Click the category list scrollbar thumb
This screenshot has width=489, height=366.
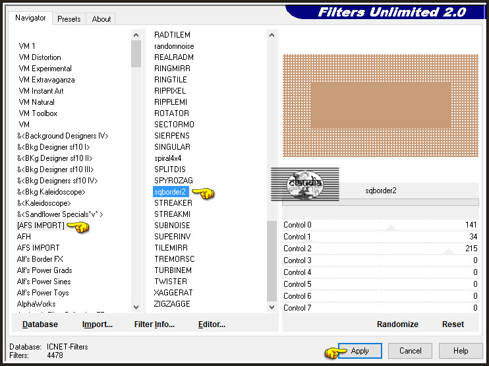[x=136, y=53]
